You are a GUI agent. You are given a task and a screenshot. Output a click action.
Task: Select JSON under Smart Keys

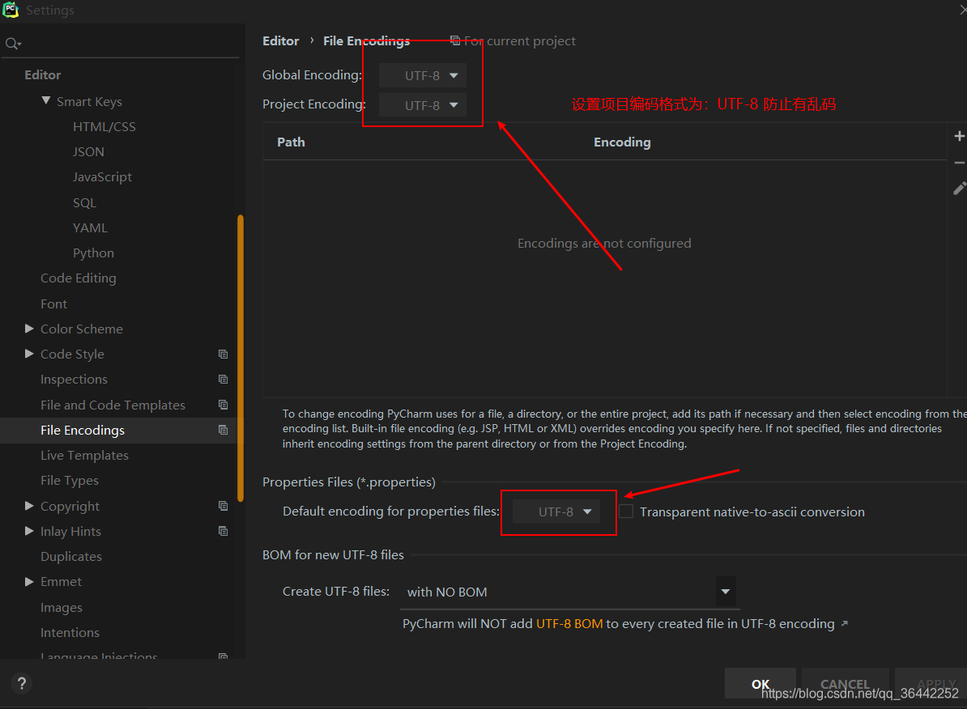coord(88,151)
